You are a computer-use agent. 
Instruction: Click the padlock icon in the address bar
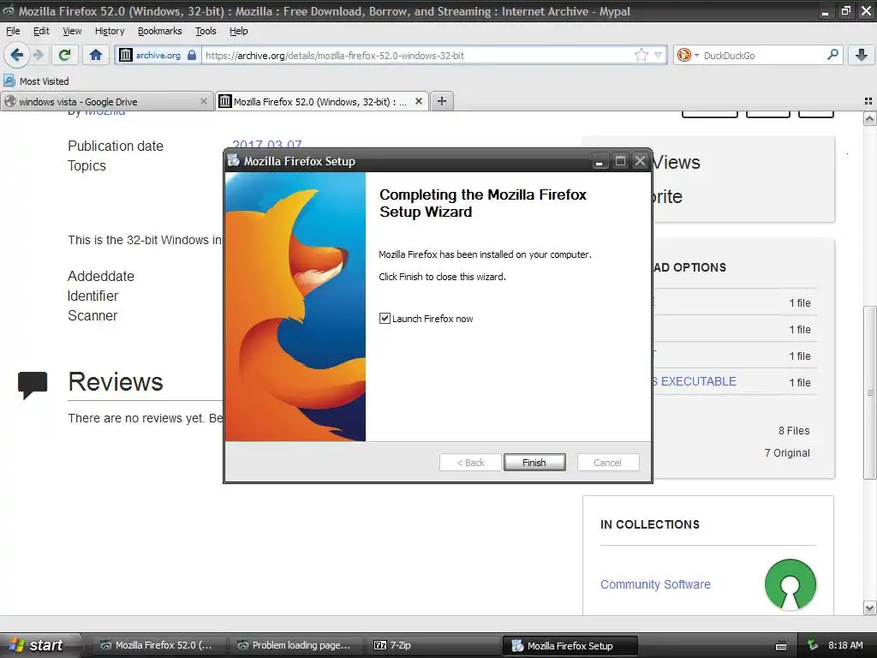coord(192,55)
